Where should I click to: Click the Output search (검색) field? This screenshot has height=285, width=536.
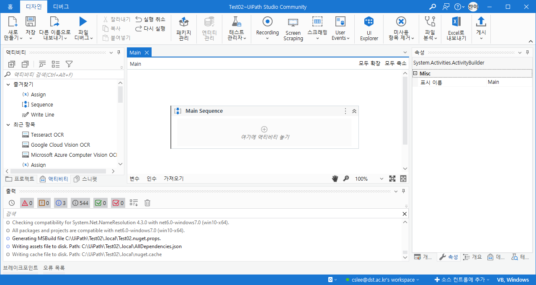pyautogui.click(x=202, y=214)
